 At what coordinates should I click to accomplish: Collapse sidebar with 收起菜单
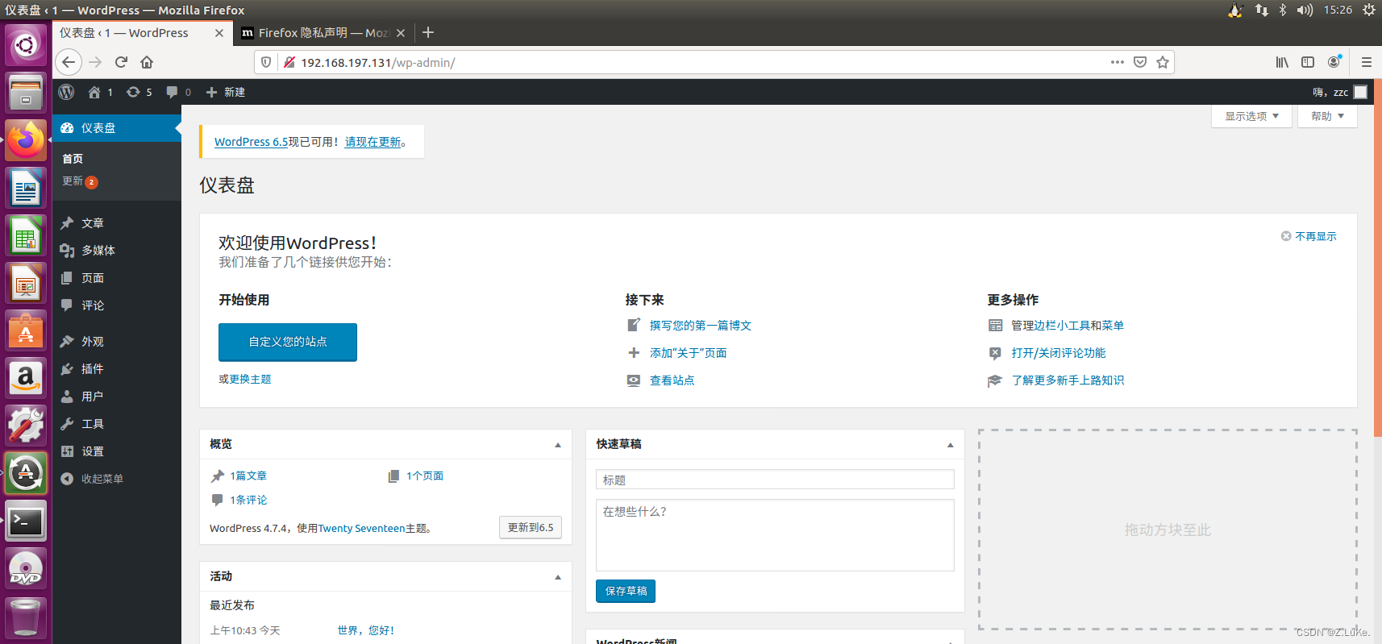point(92,479)
